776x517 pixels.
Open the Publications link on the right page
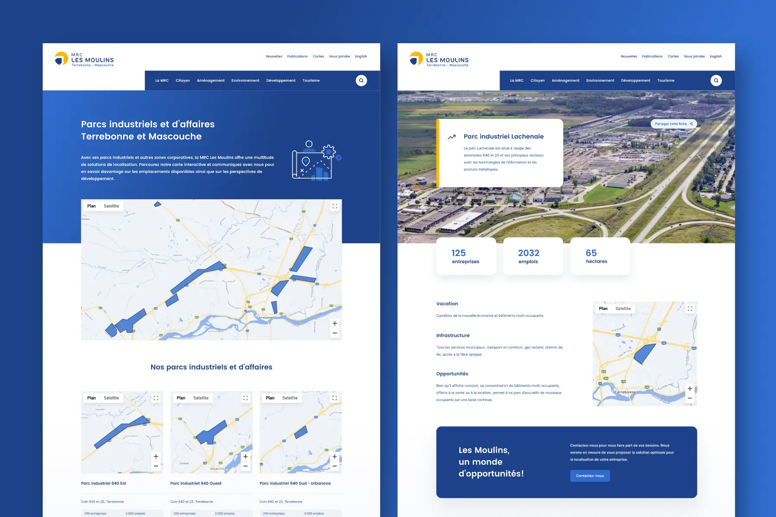coord(652,56)
